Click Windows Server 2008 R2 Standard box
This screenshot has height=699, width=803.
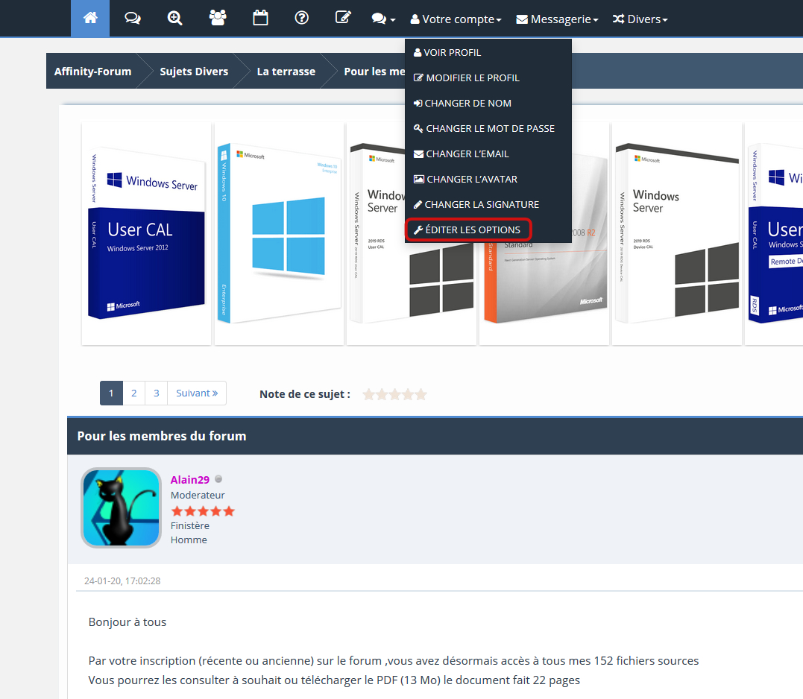(544, 282)
